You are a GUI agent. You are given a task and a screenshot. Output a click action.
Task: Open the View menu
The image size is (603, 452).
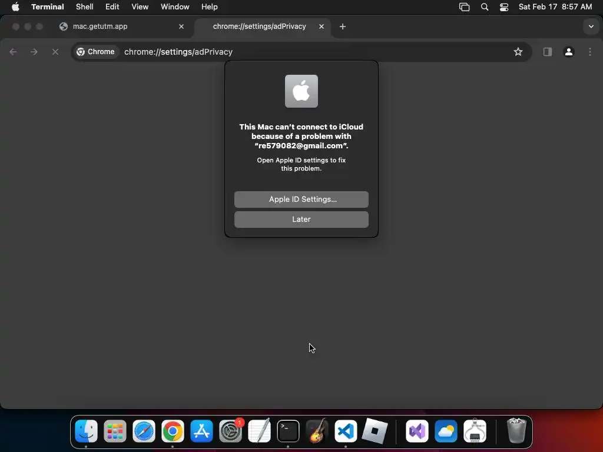140,7
